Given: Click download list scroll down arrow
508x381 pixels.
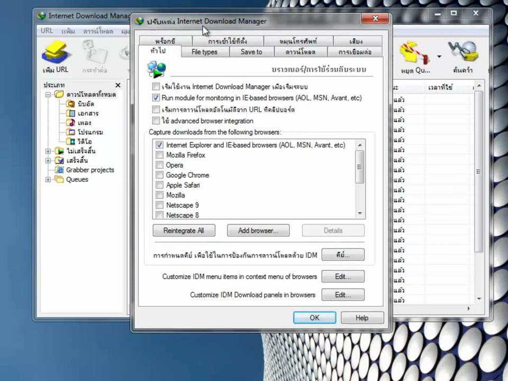Looking at the screenshot, I should click(479, 298).
